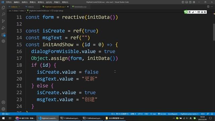The height and width of the screenshot is (121, 215).
Task: Open Run and Debug view
Action: coord(3,28)
